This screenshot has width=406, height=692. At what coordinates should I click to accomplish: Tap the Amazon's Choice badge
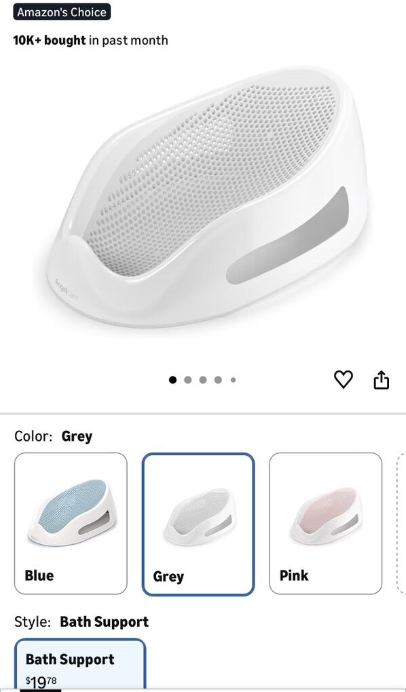coord(61,12)
